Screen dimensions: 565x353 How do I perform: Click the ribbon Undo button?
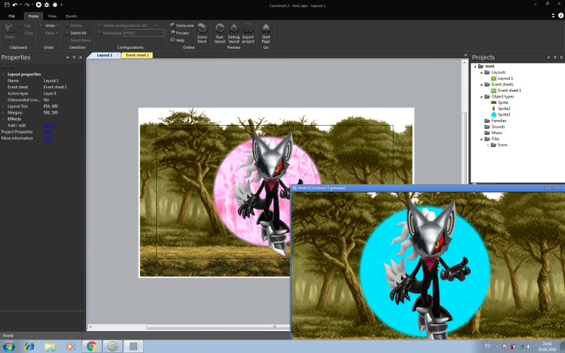pos(47,25)
